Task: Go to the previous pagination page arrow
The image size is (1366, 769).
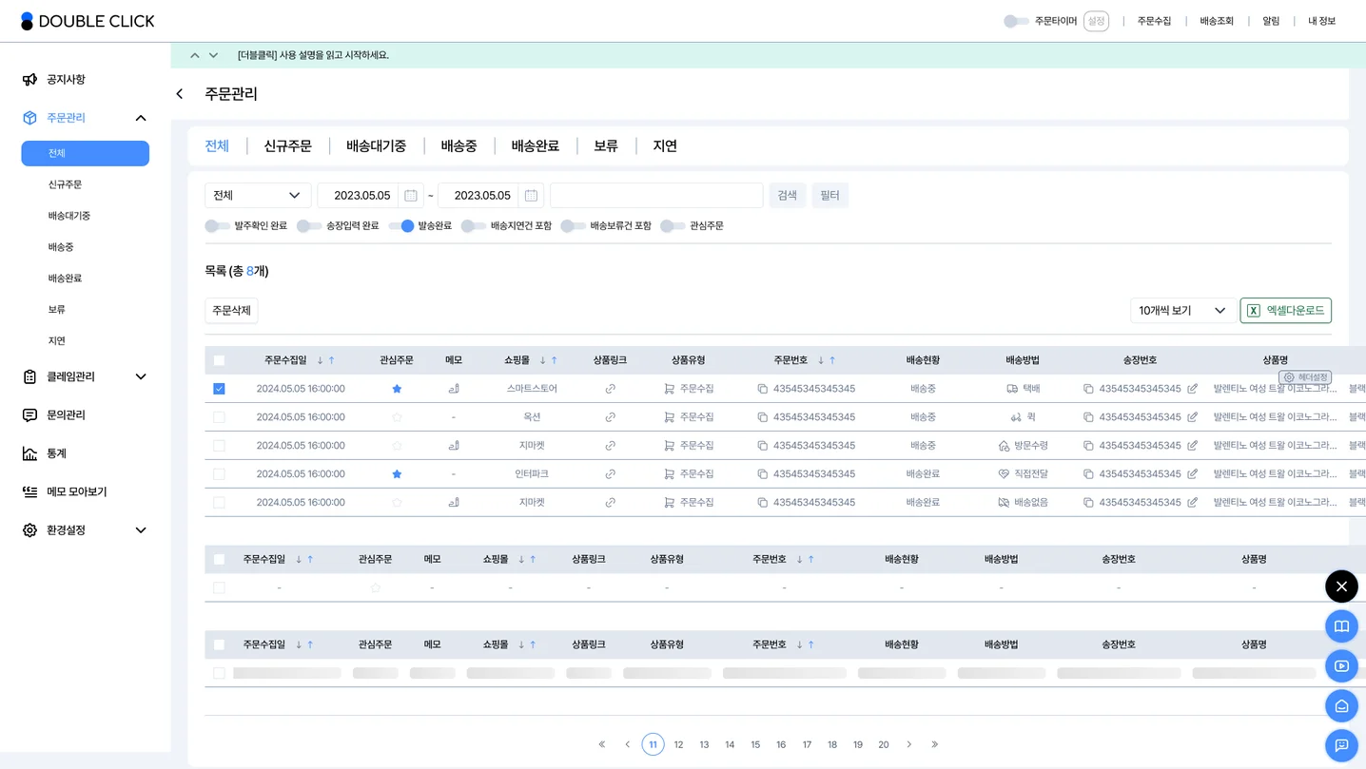Action: click(627, 744)
